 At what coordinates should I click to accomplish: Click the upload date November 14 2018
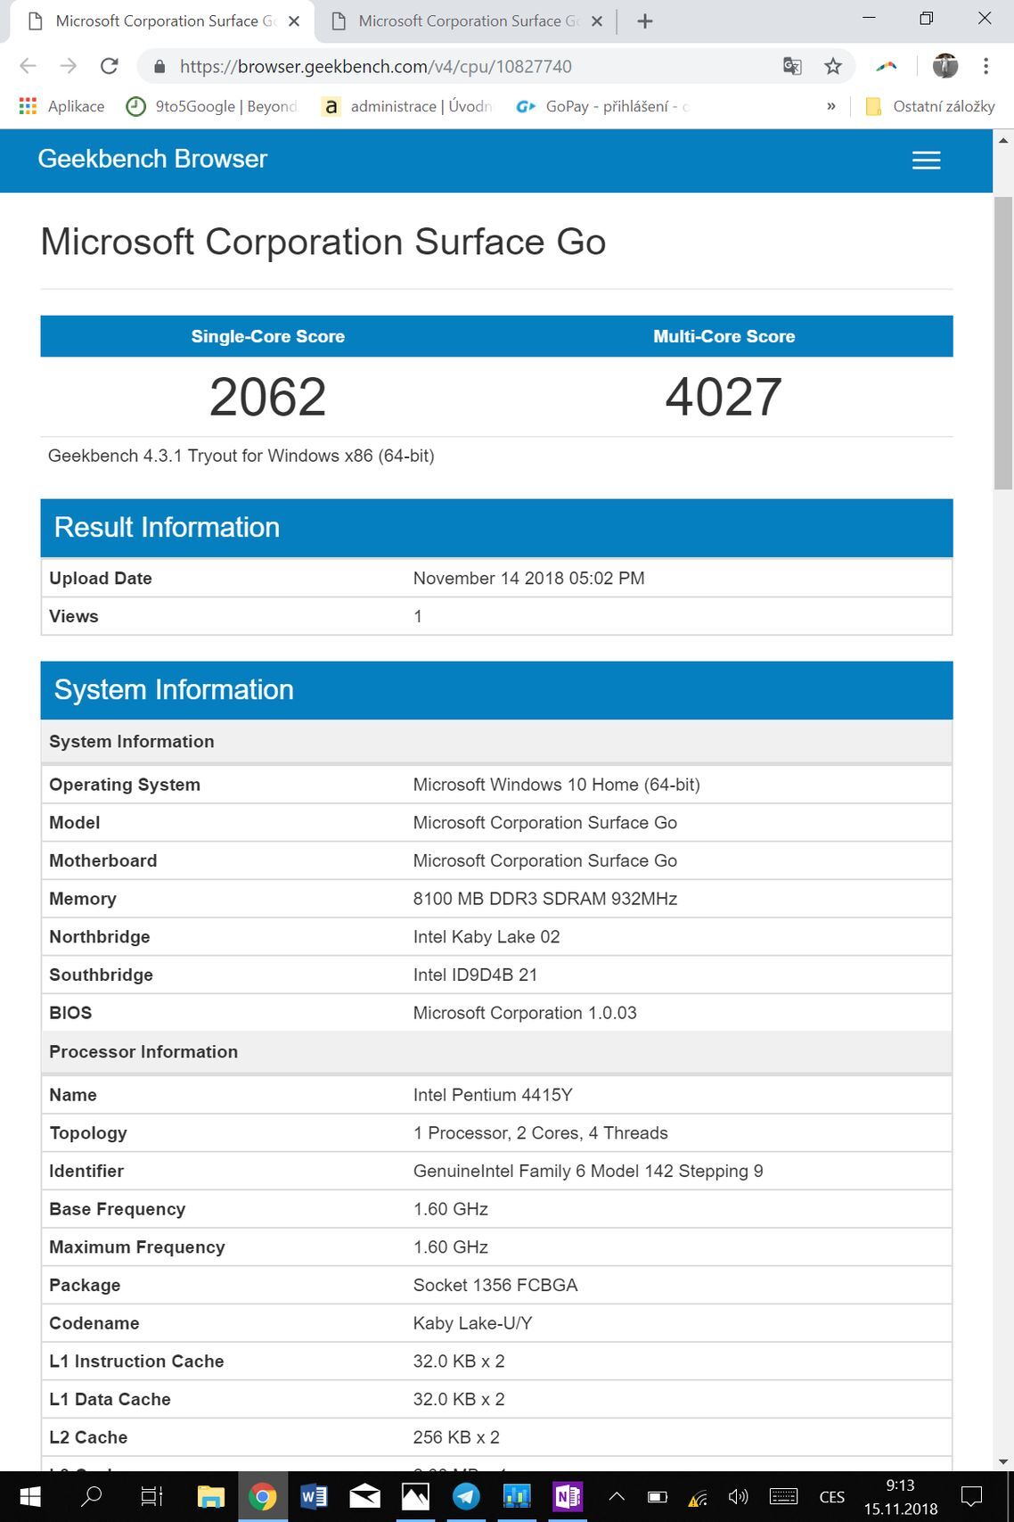point(528,578)
